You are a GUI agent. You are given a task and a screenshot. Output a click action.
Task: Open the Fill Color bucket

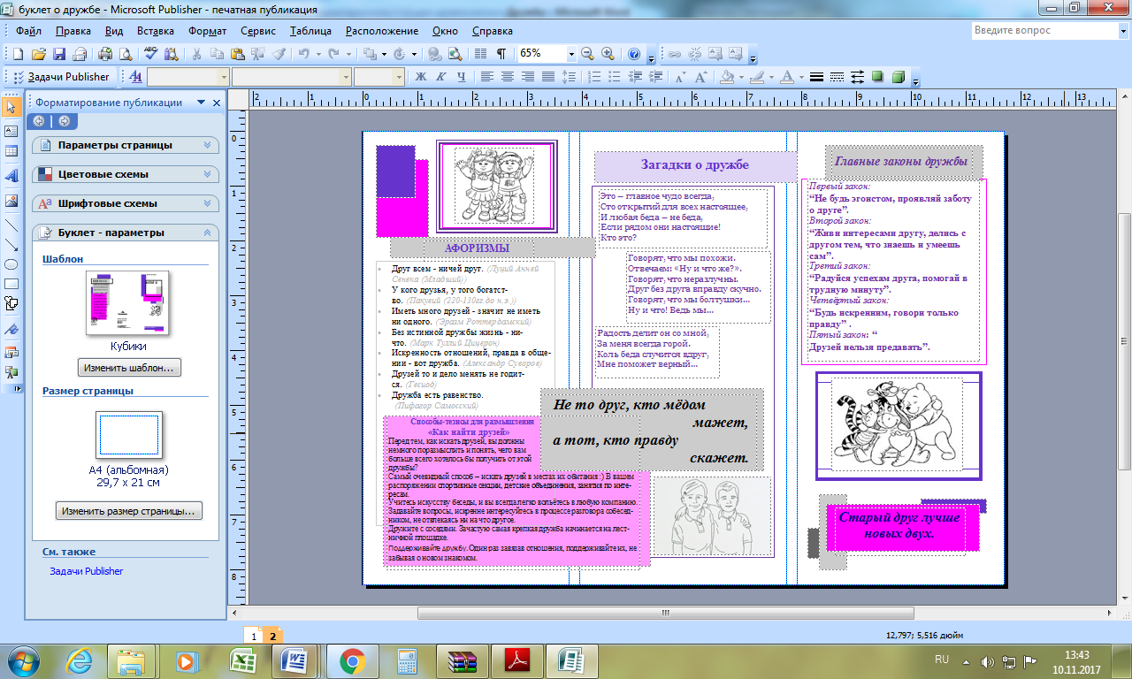pos(727,77)
